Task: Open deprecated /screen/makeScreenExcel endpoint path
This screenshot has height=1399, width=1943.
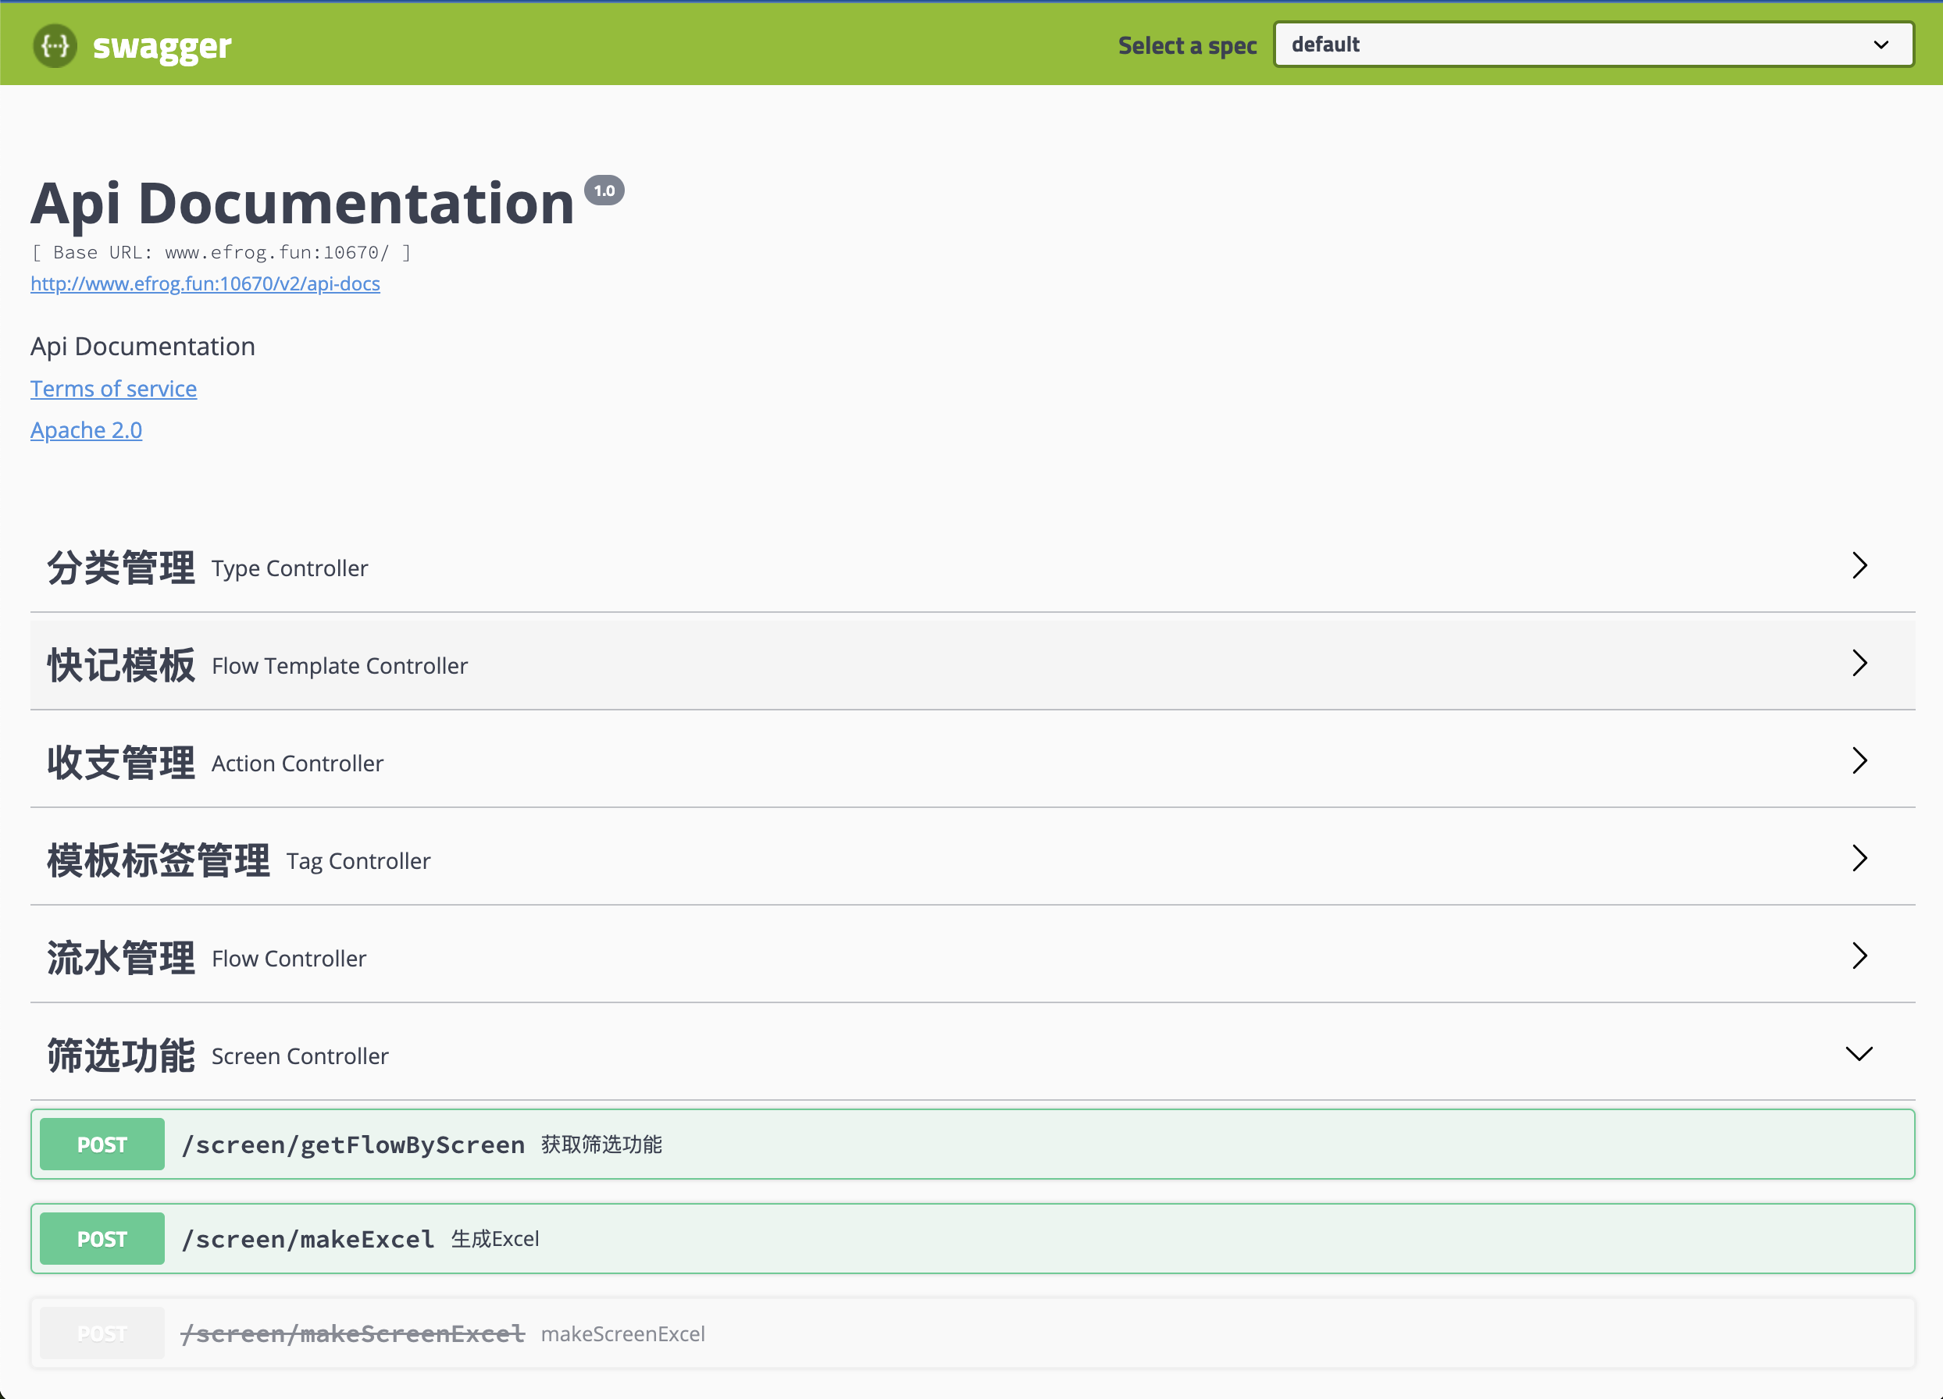Action: tap(353, 1333)
